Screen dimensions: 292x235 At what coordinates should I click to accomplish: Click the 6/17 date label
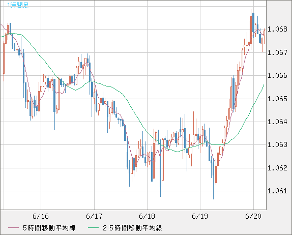click(94, 216)
